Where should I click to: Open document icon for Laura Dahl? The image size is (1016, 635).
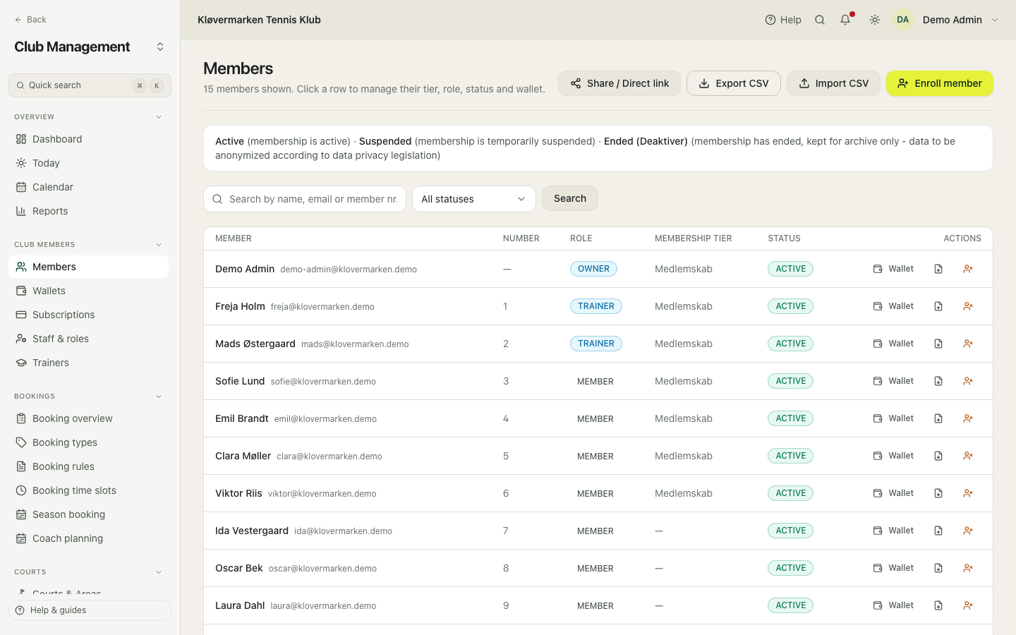(x=938, y=605)
